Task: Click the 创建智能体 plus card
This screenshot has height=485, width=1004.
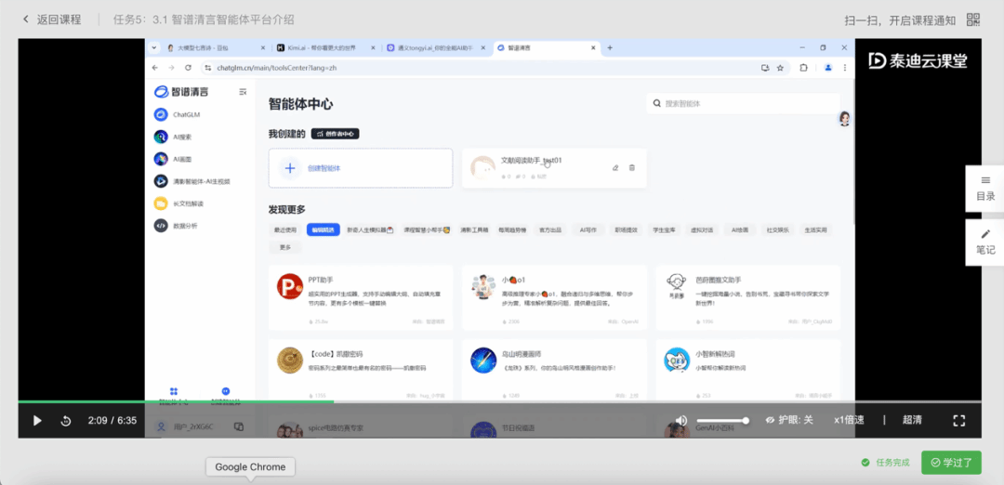Action: (361, 168)
